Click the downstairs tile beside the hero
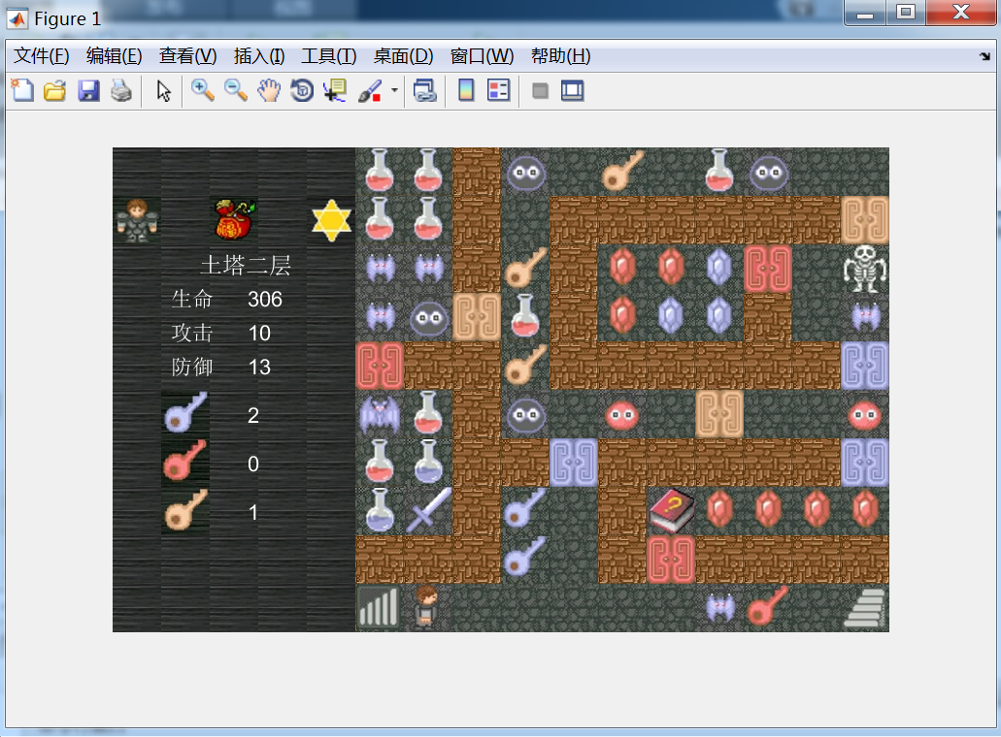Image resolution: width=1001 pixels, height=737 pixels. tap(380, 608)
